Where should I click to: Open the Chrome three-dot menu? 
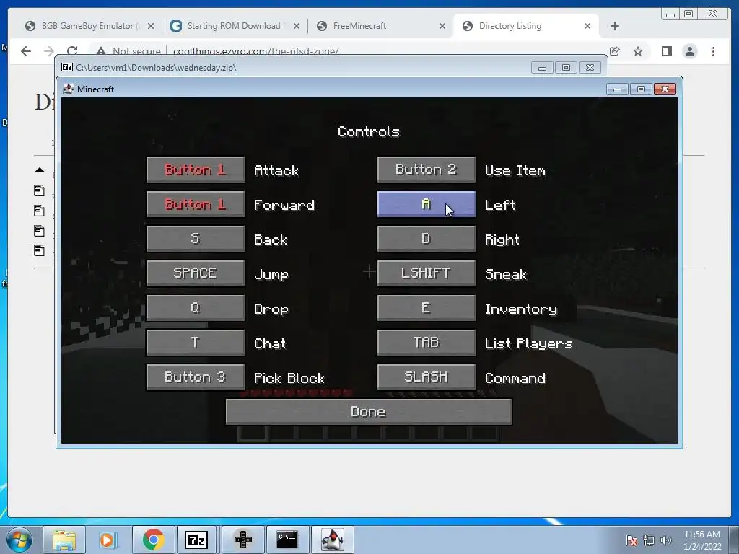[x=713, y=51]
